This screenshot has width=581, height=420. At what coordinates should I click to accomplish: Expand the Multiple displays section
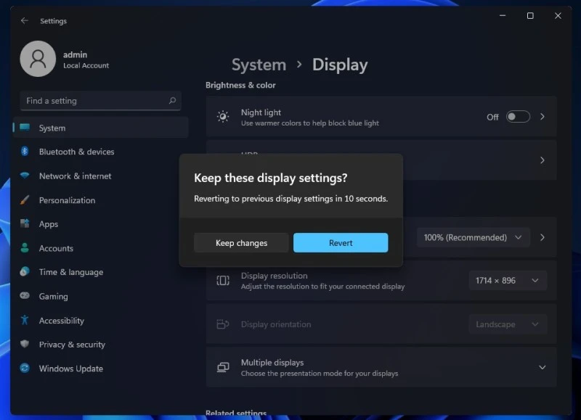pos(542,367)
